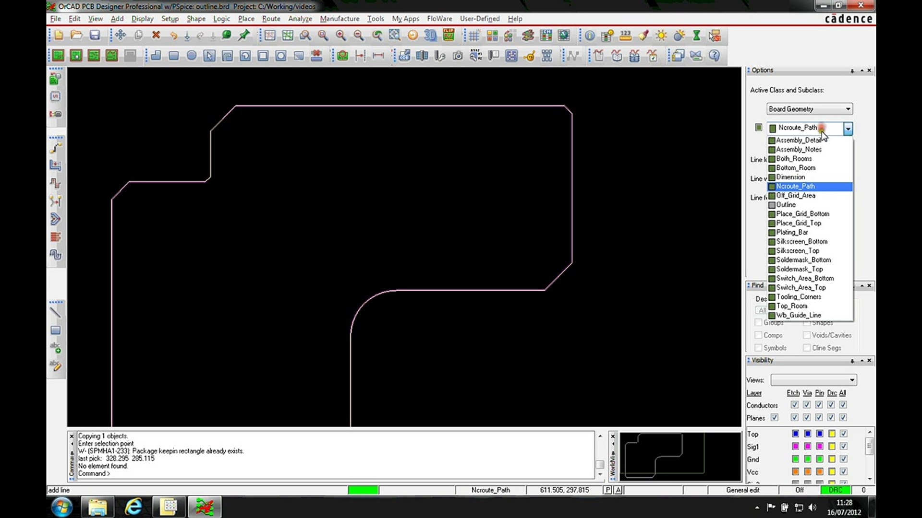The height and width of the screenshot is (518, 922).
Task: Click the DRC status button
Action: point(835,490)
